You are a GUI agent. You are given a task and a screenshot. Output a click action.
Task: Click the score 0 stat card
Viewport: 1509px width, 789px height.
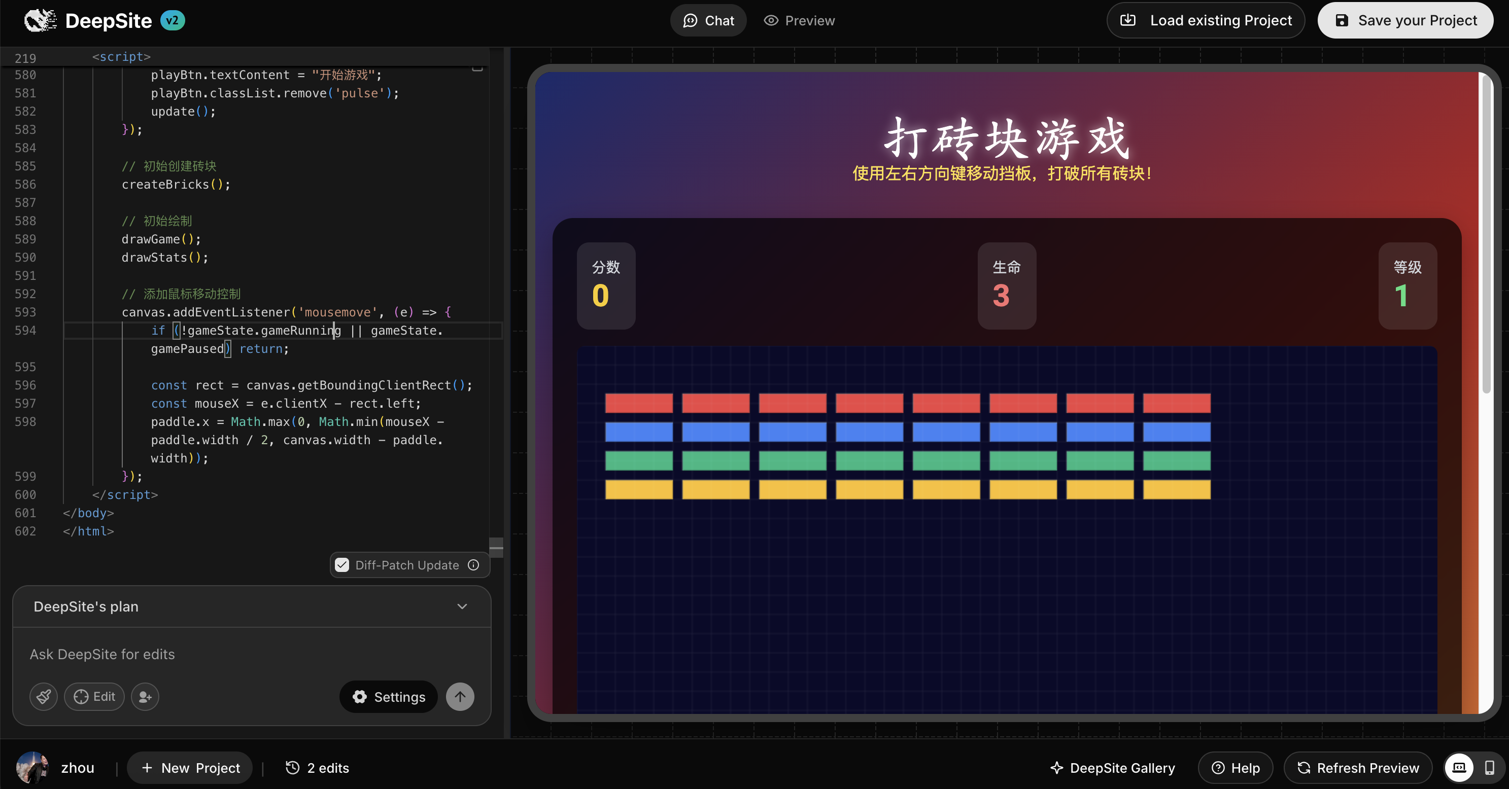[606, 285]
